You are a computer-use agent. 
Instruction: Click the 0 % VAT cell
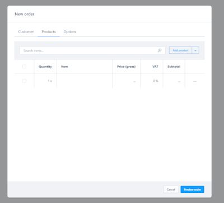pyautogui.click(x=152, y=81)
